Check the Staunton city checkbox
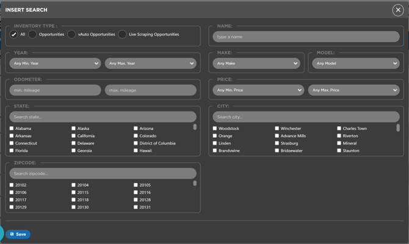 (339, 151)
